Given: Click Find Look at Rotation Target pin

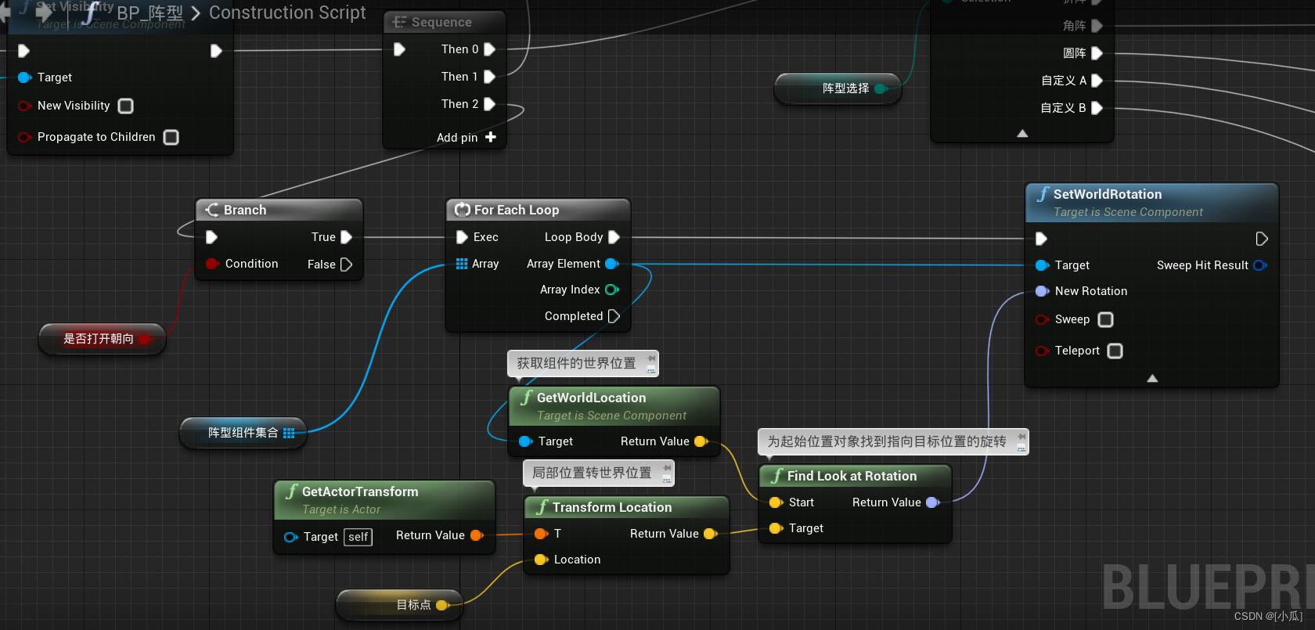Looking at the screenshot, I should pyautogui.click(x=776, y=528).
